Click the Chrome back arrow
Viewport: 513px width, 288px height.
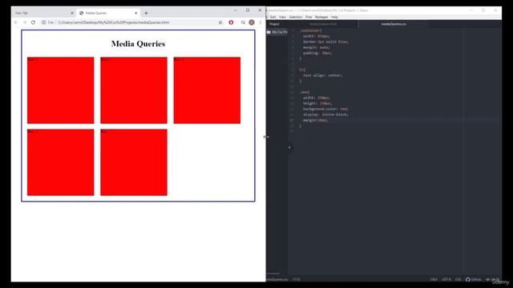[x=16, y=22]
